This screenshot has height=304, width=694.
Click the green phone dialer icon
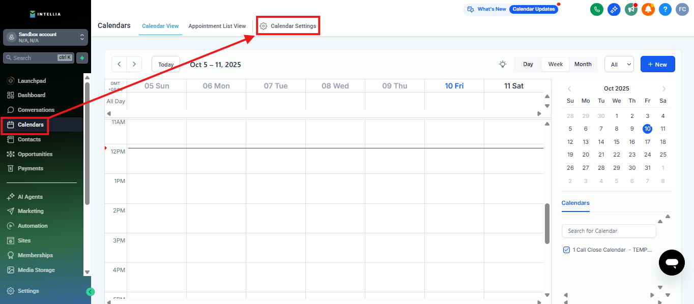point(597,9)
